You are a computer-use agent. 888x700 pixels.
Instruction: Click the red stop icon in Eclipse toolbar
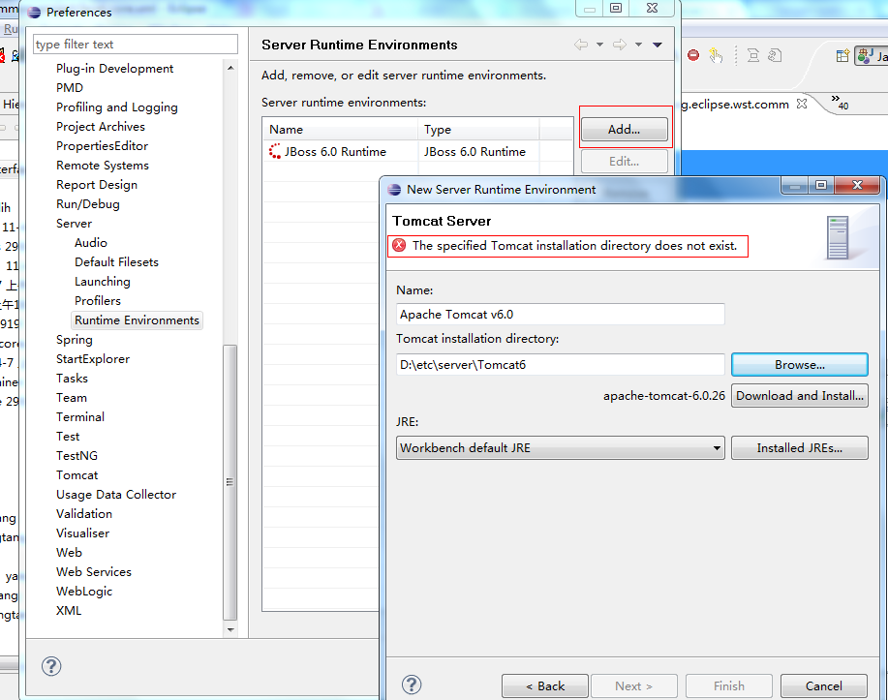pyautogui.click(x=693, y=55)
